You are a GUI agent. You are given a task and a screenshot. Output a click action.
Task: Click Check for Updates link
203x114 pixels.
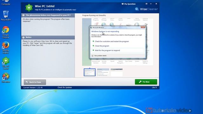65,87
